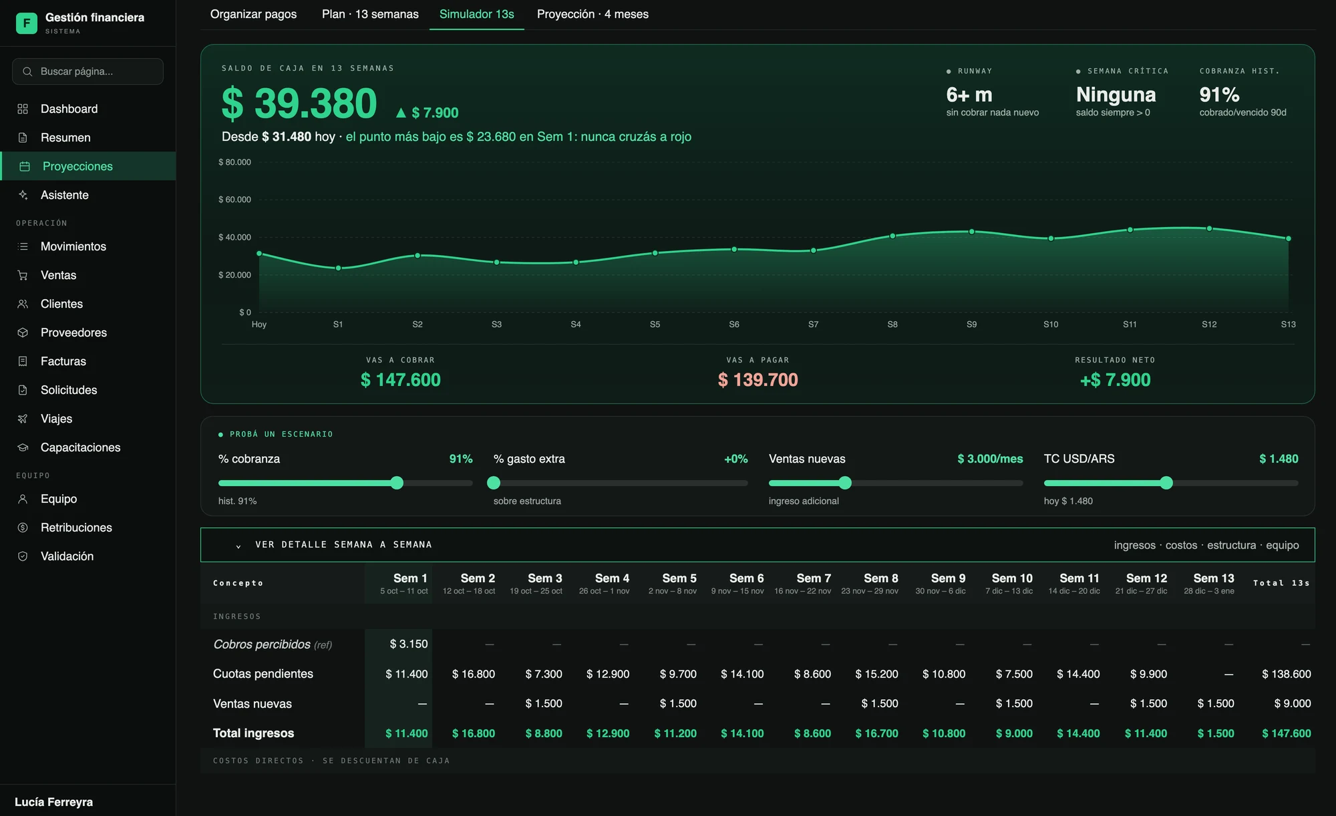Open the Proyección · 4 meses tab
Image resolution: width=1336 pixels, height=816 pixels.
593,14
